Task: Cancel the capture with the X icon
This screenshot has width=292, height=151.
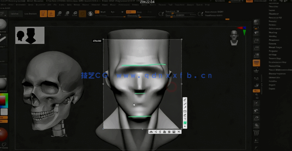Action: (179, 132)
